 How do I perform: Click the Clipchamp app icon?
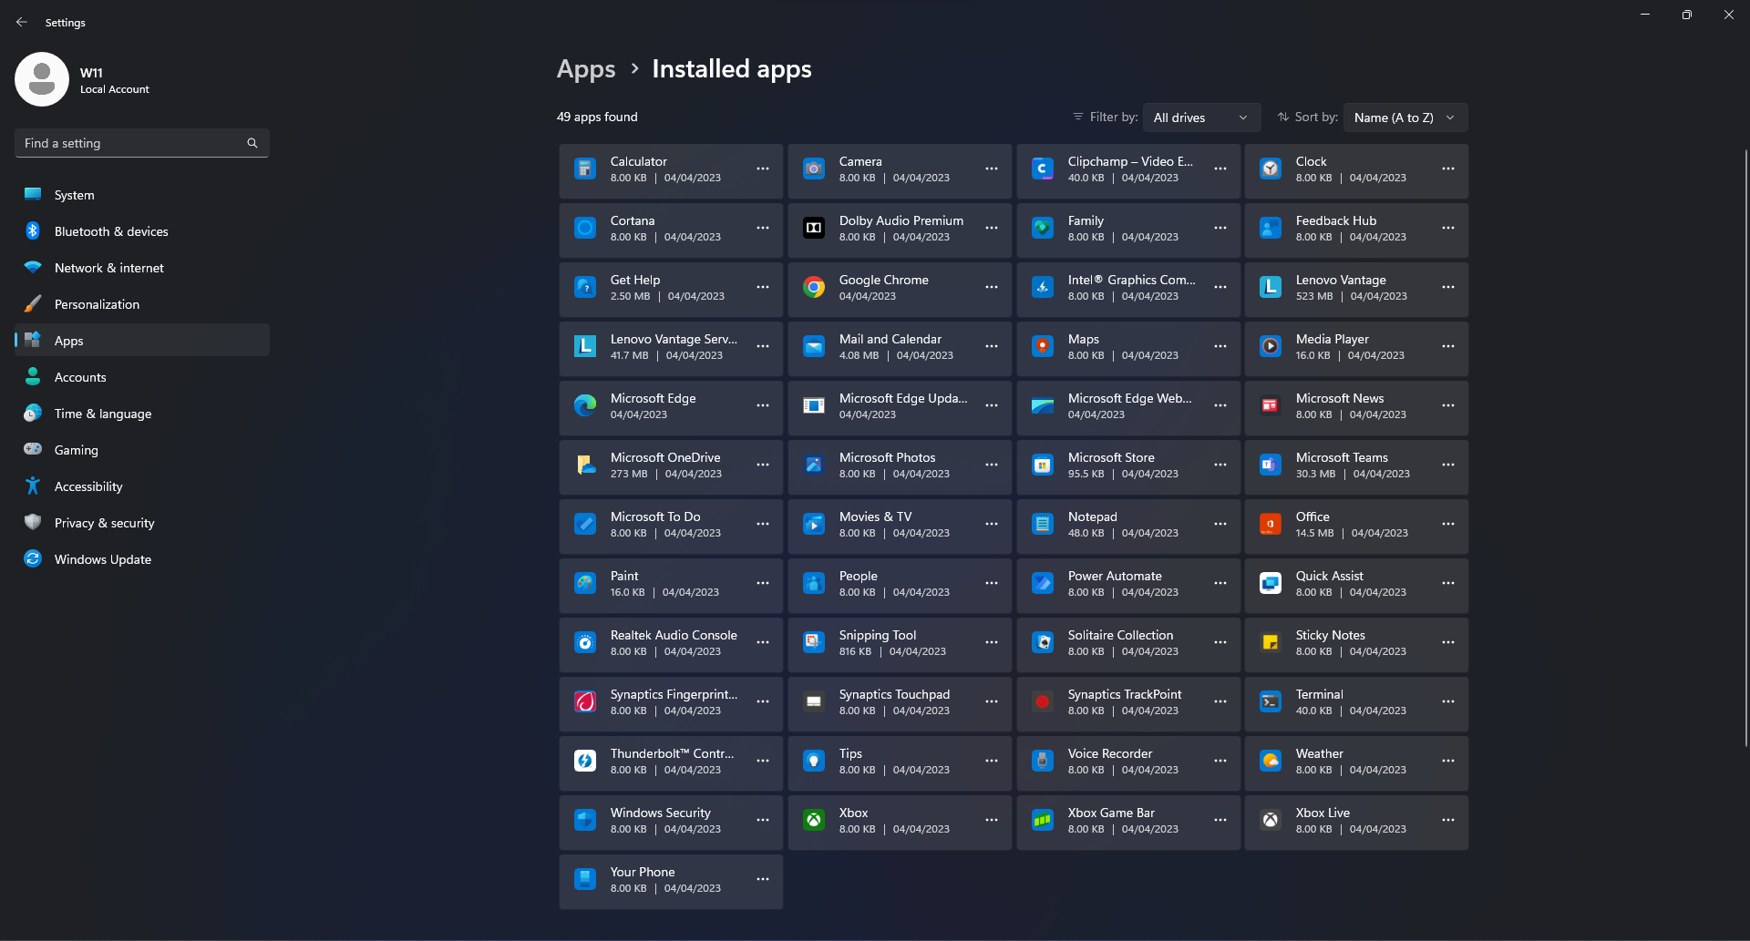[1043, 169]
